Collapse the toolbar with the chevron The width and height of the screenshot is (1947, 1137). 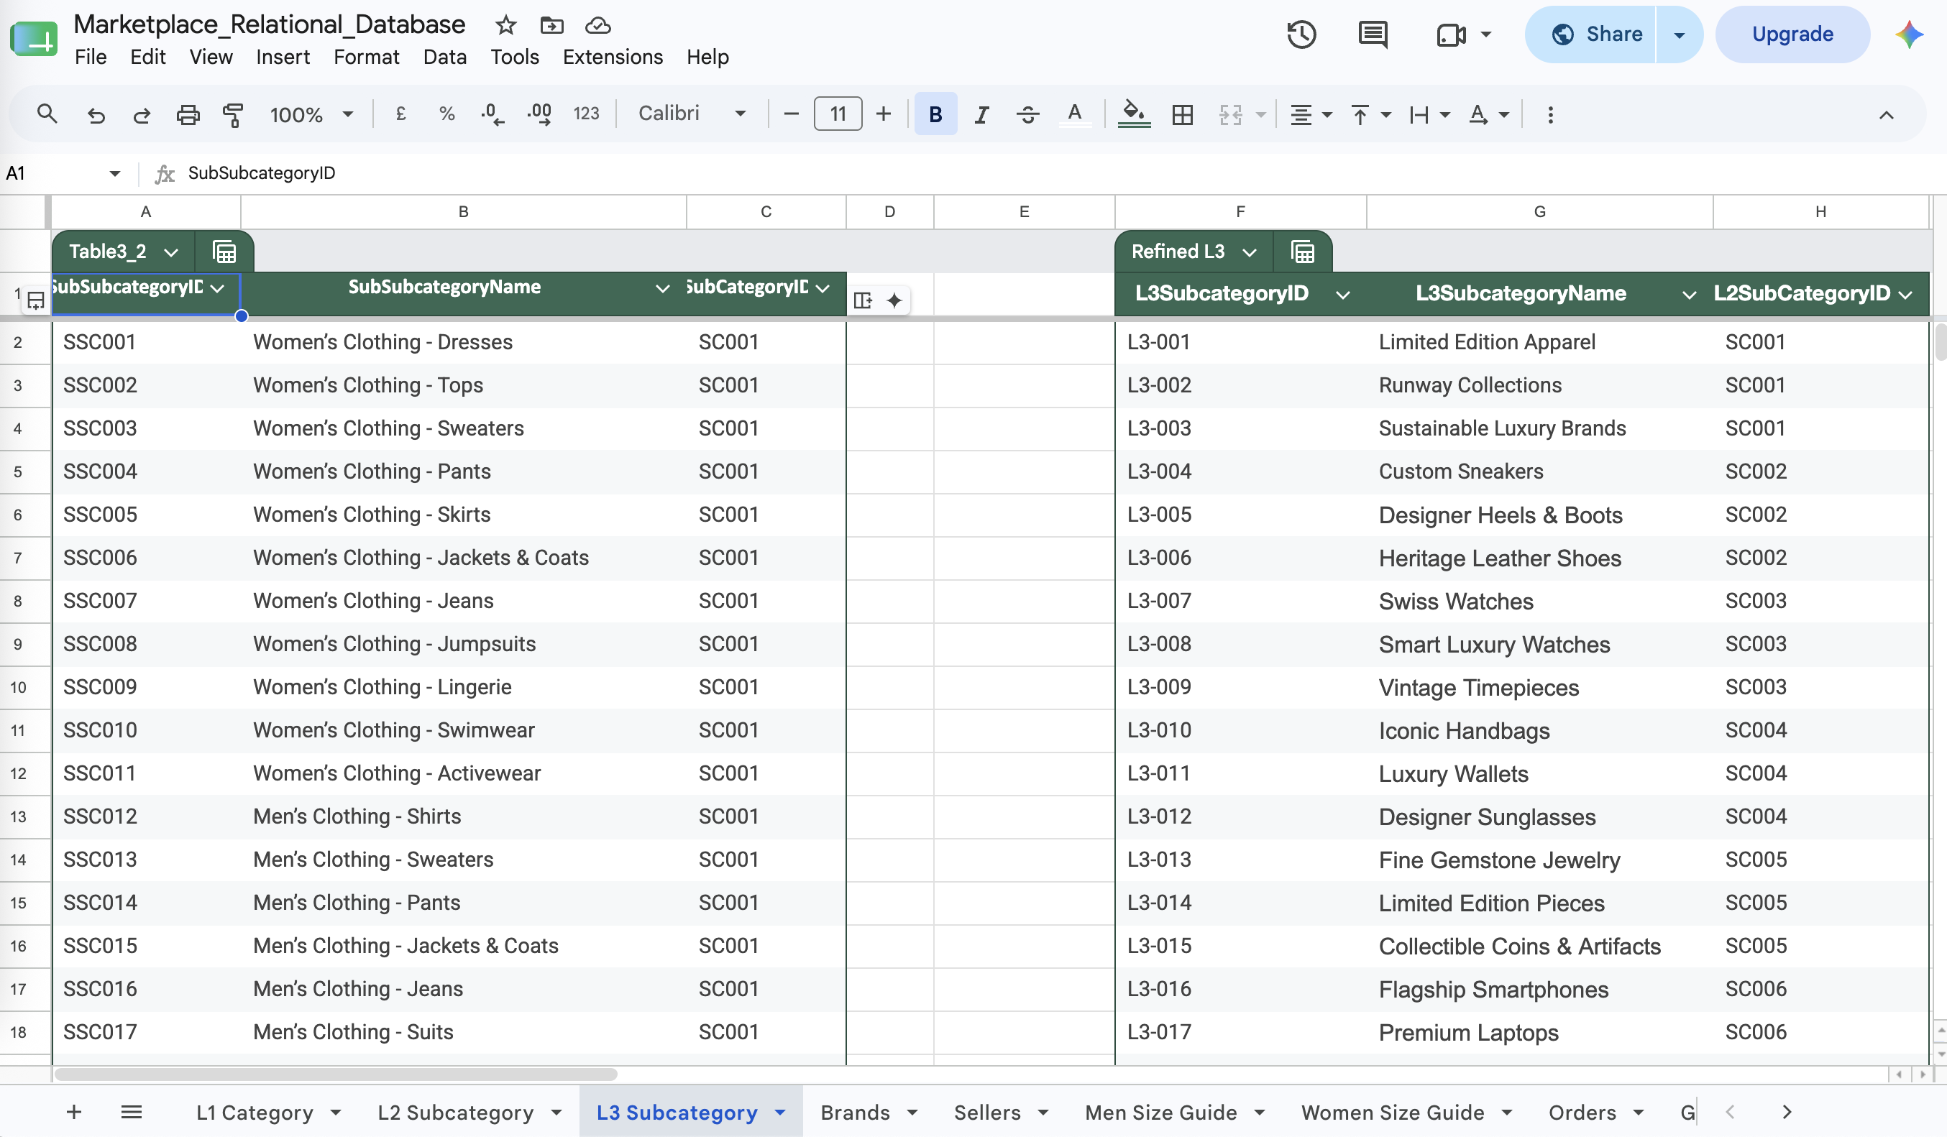coord(1886,115)
